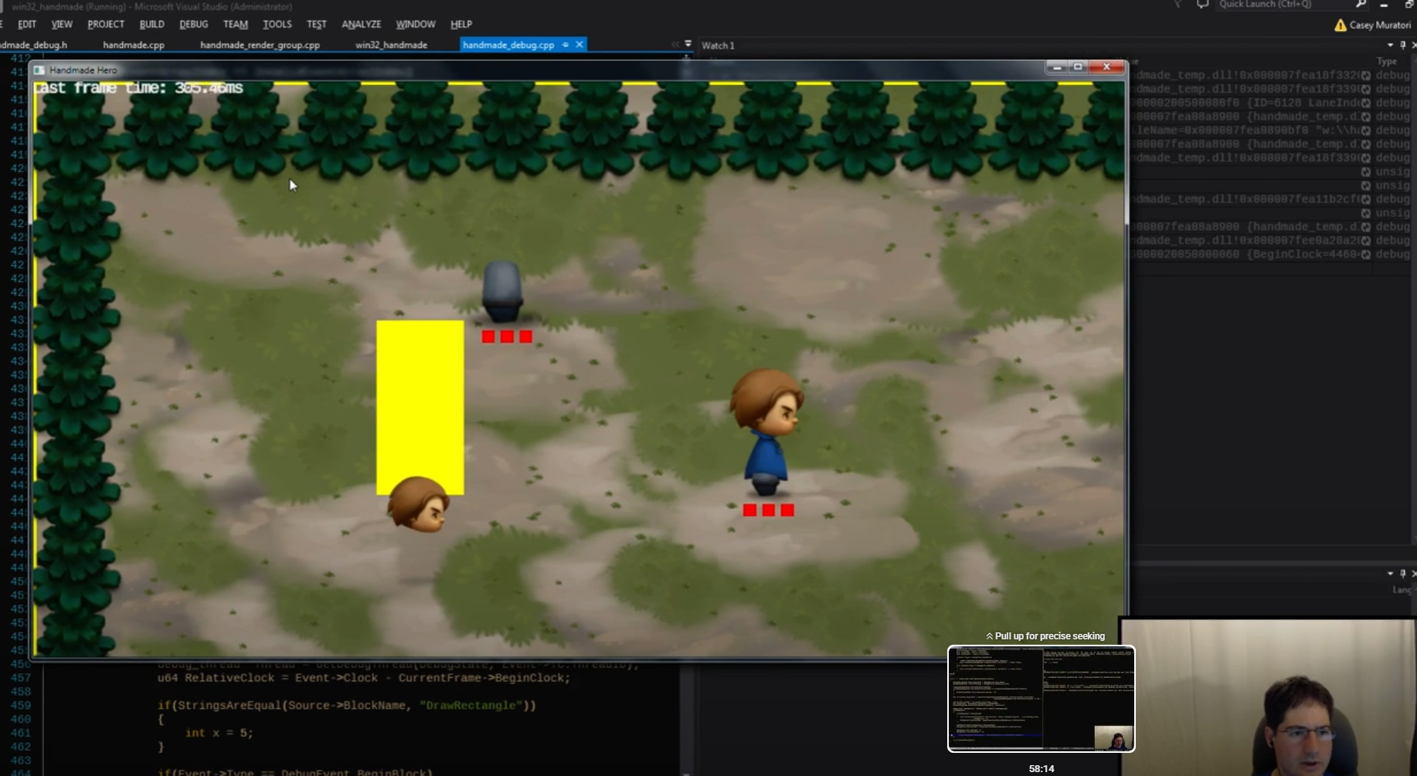Click the feedback speech bubble icon

(1202, 5)
